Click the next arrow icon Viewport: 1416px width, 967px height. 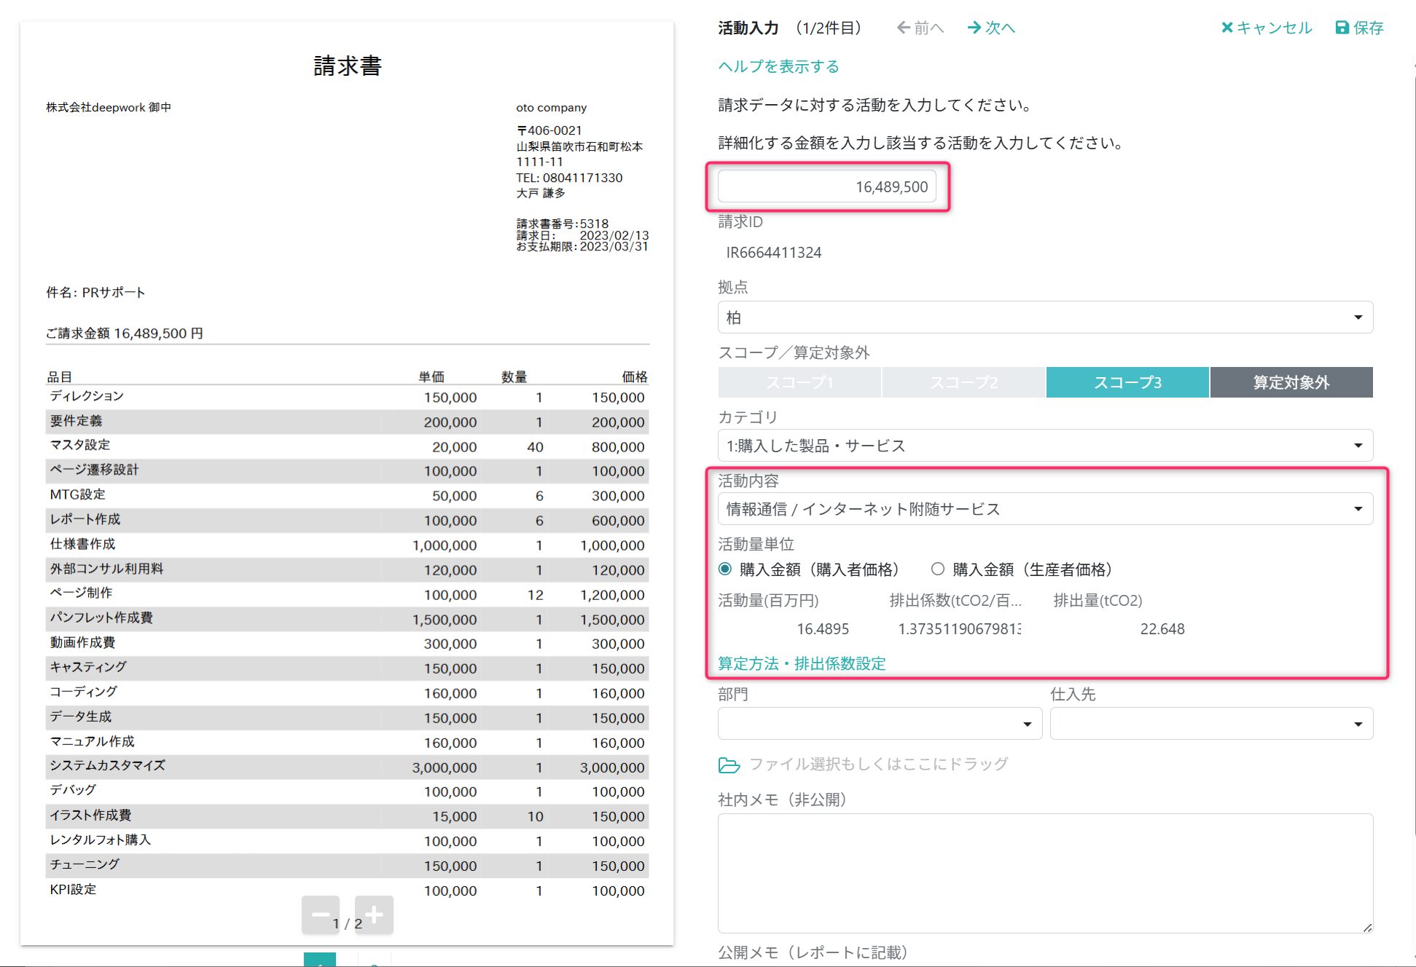point(974,28)
